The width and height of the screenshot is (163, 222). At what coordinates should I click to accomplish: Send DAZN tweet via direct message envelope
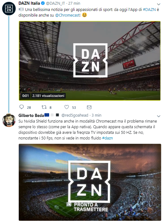(89, 107)
